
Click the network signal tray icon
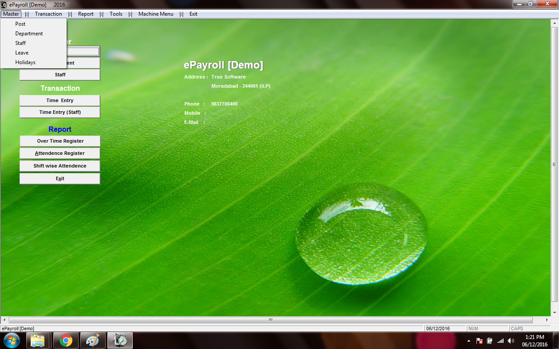500,341
